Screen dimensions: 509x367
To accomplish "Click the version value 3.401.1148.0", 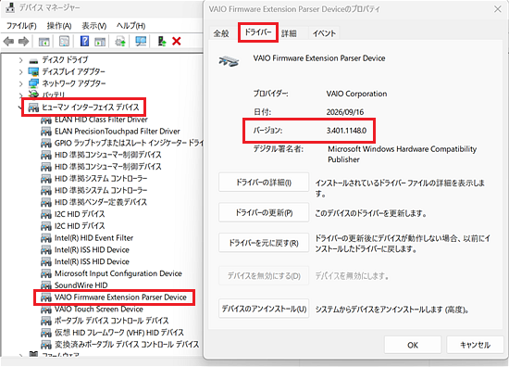I will coord(346,131).
